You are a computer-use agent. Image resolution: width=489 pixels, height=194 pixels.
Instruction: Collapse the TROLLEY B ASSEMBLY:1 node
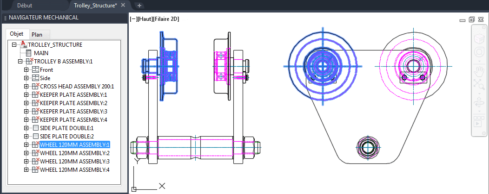click(20, 62)
